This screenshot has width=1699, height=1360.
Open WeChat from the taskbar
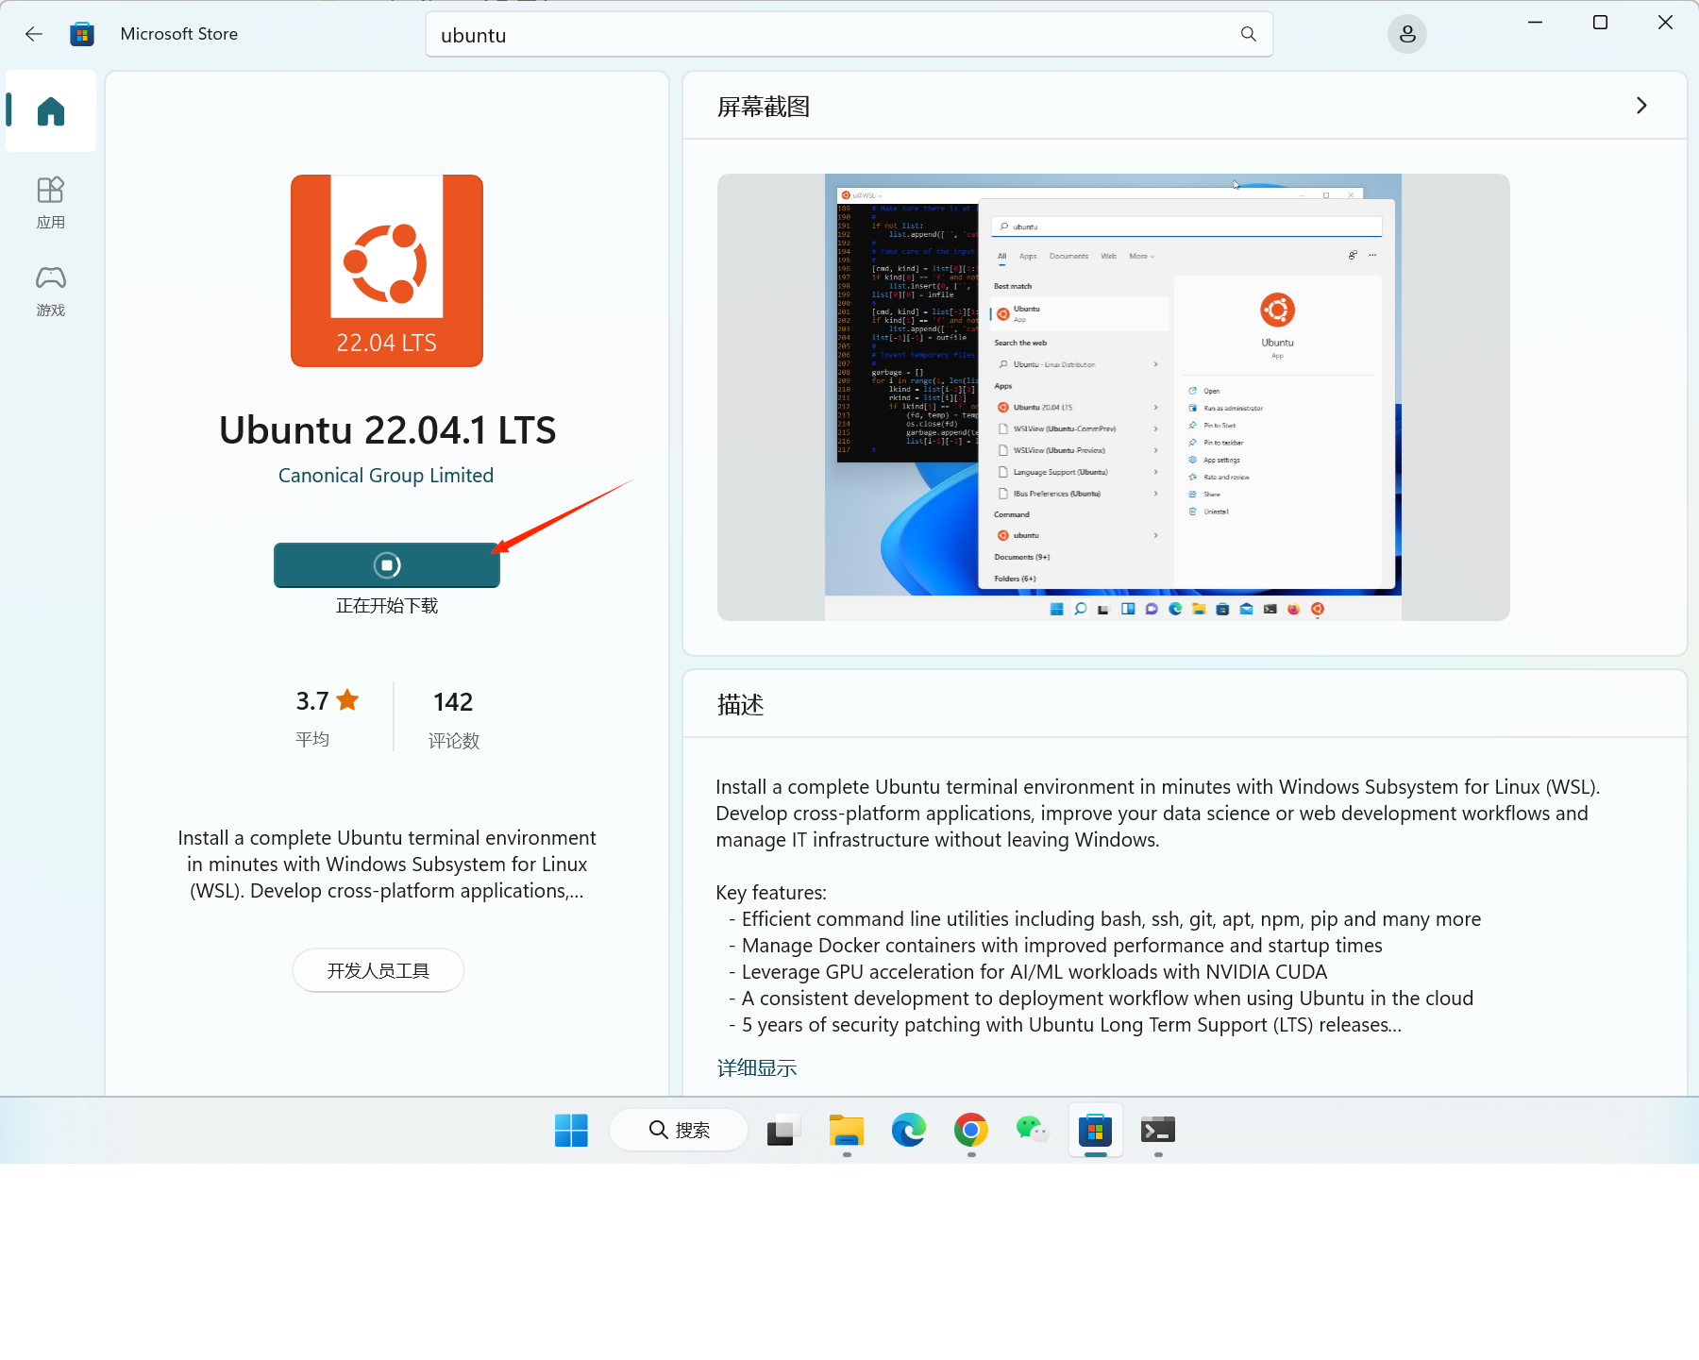[x=1033, y=1130]
